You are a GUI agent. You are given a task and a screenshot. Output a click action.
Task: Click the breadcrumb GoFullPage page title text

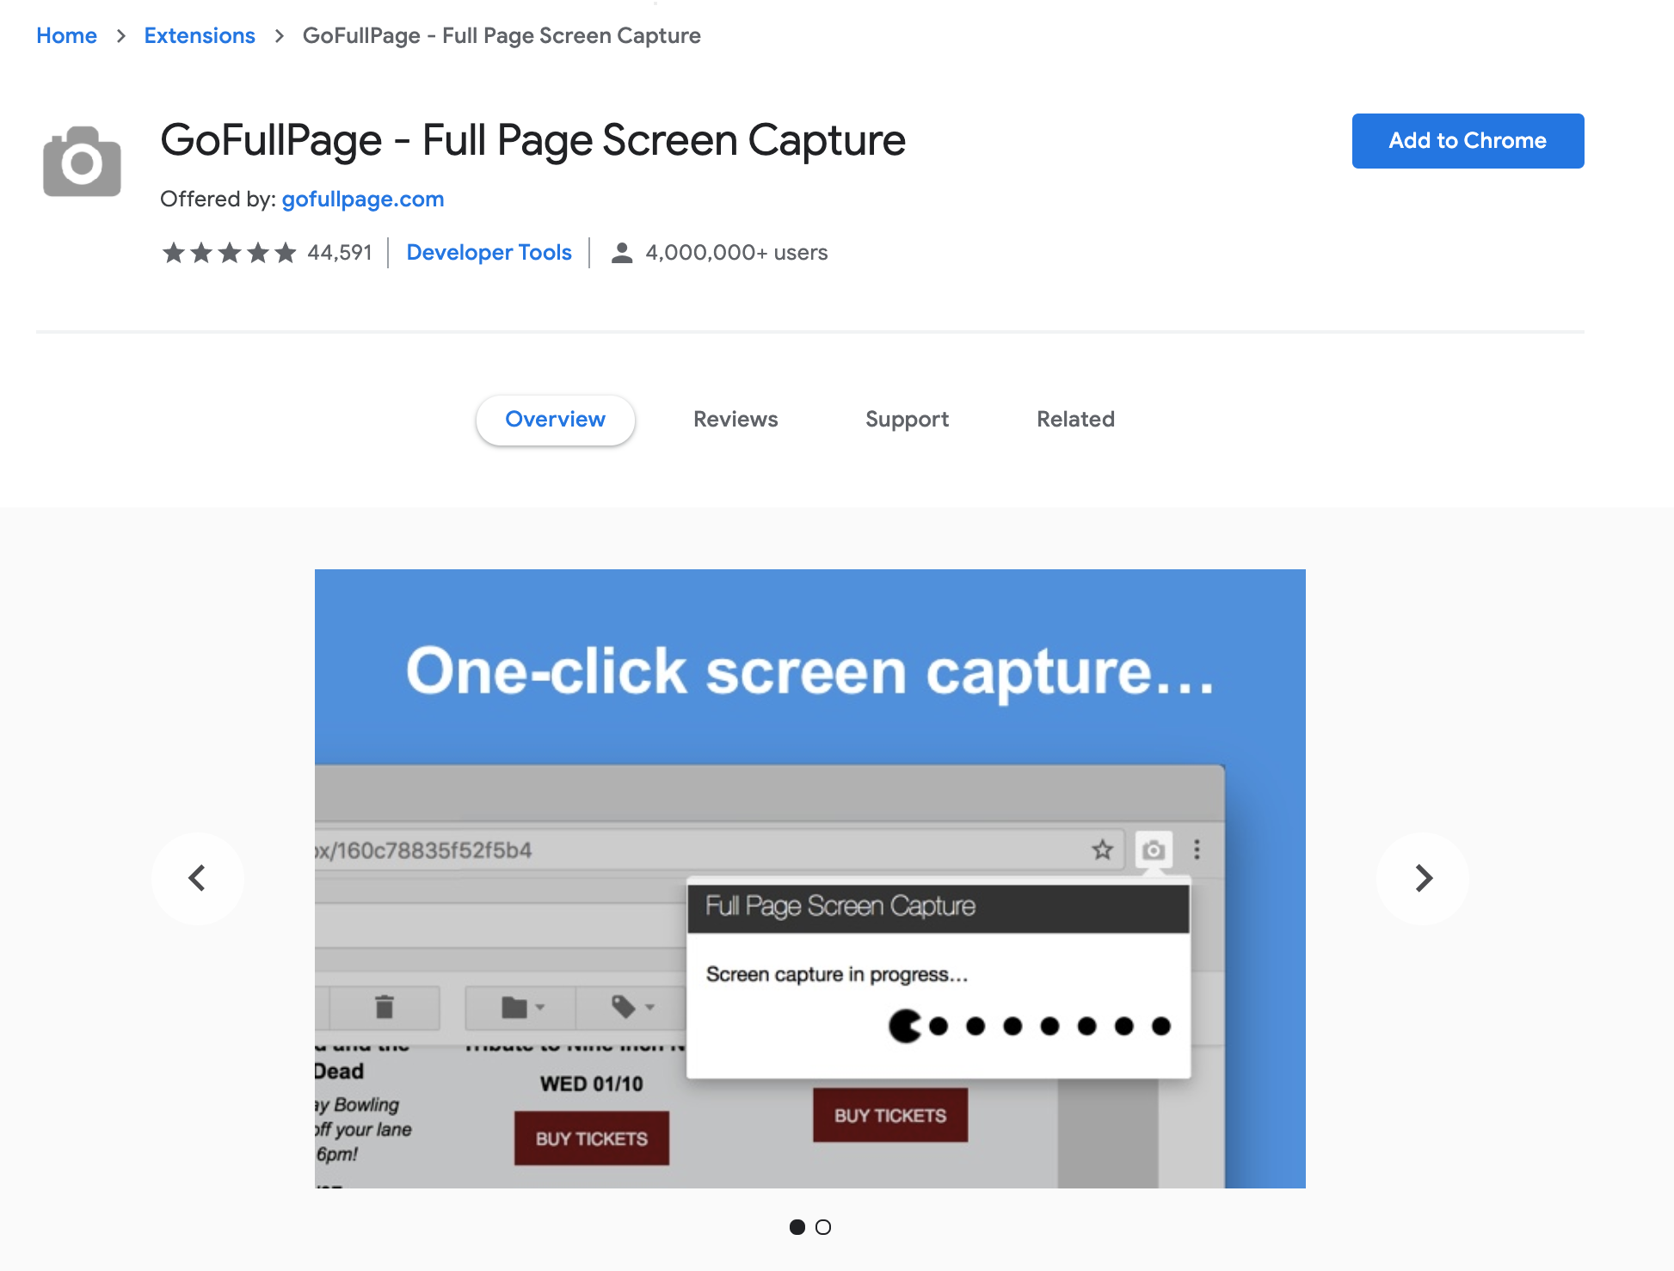pyautogui.click(x=502, y=35)
